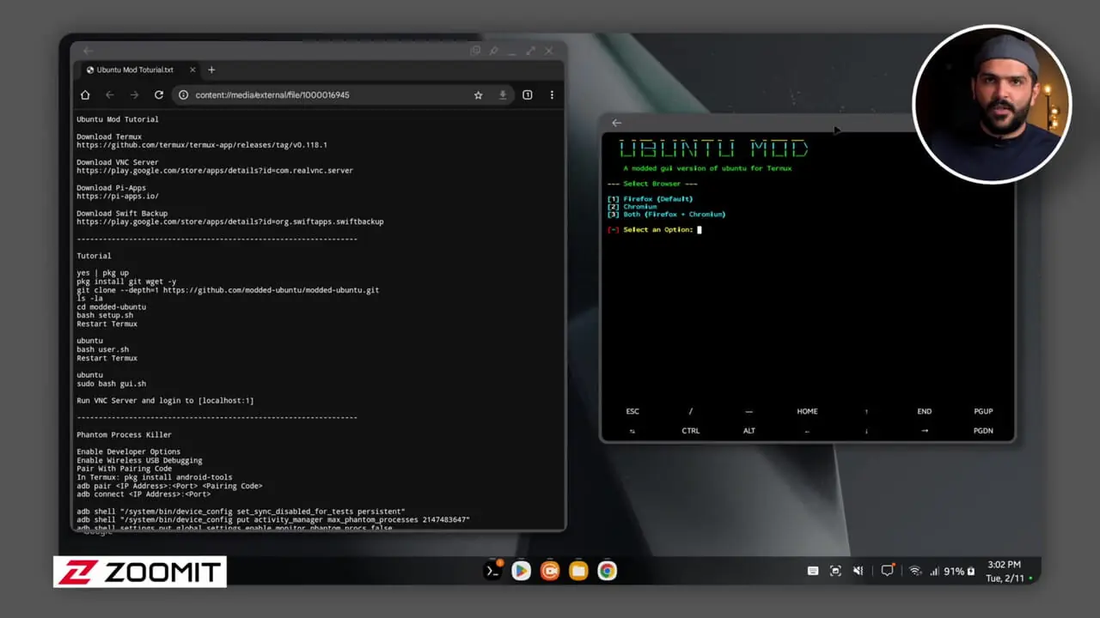
Task: Tap the PGUP key in Termux
Action: pyautogui.click(x=983, y=411)
